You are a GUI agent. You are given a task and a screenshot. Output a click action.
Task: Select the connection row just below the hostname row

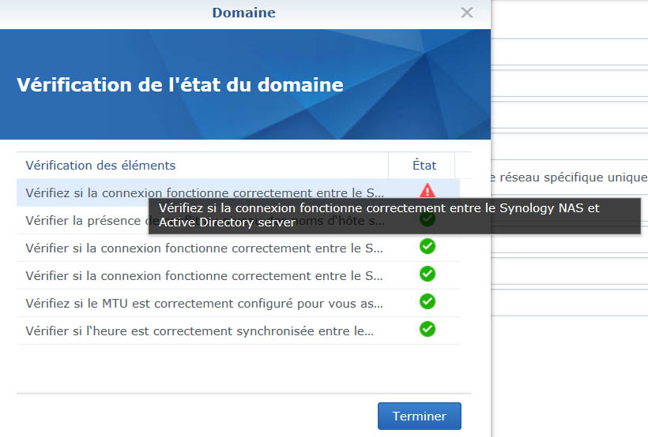click(x=204, y=248)
